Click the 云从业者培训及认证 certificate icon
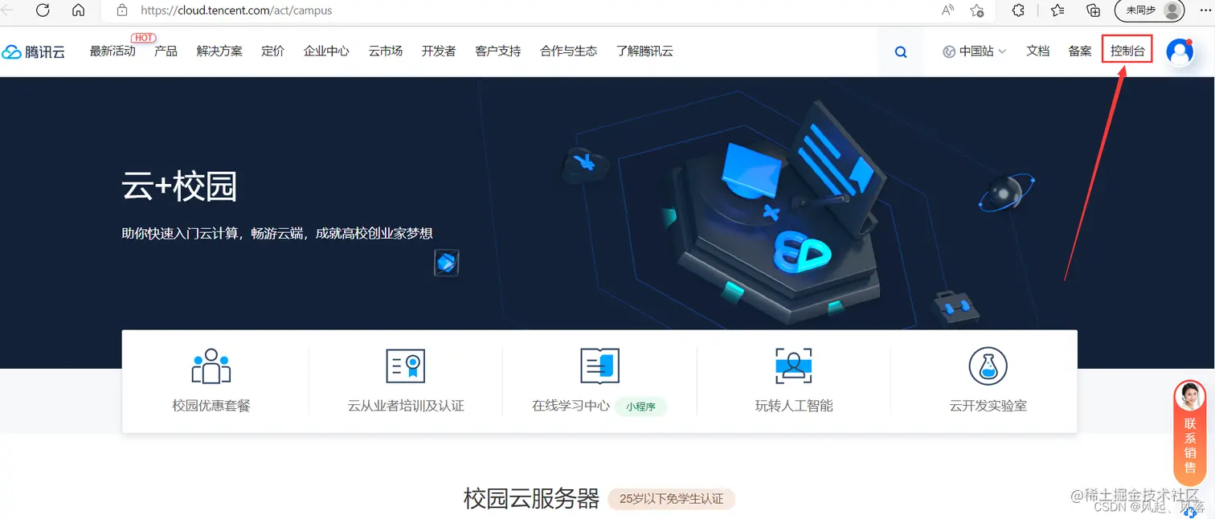 pos(405,366)
